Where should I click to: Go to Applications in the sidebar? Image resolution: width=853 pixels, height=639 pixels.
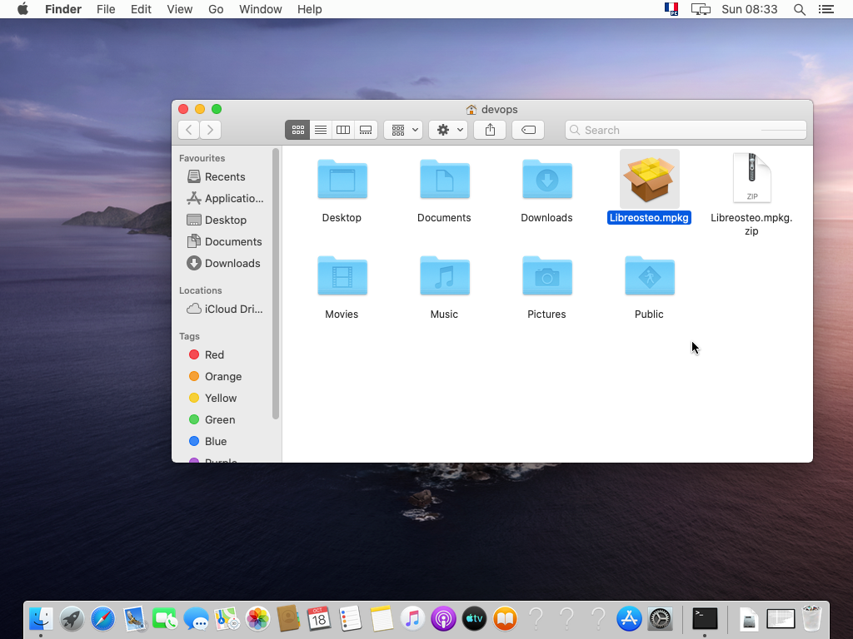223,198
